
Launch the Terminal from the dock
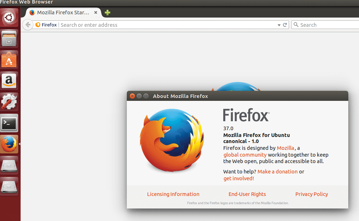(9, 123)
